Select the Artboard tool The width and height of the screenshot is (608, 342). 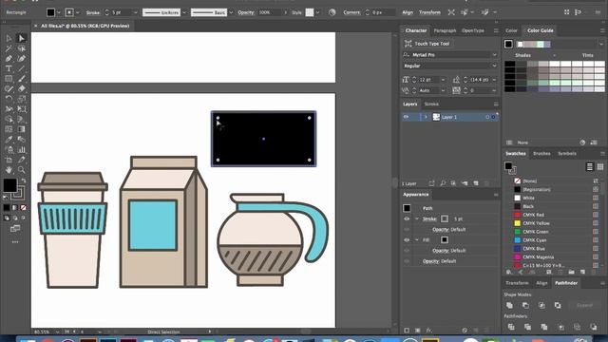point(9,160)
